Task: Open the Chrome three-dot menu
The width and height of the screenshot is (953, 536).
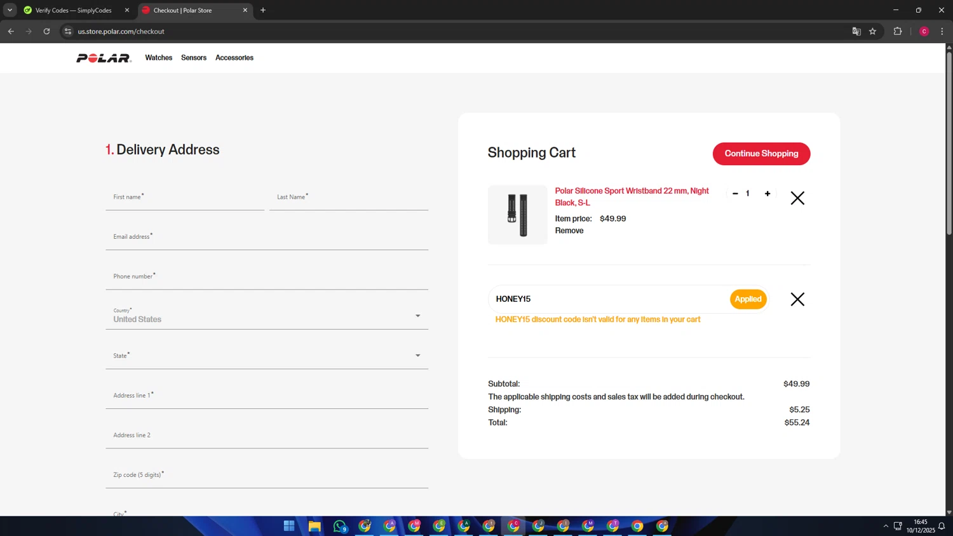Action: tap(942, 31)
